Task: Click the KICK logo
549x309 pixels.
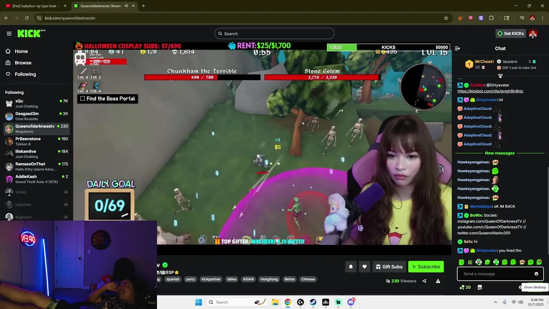Action: (31, 33)
